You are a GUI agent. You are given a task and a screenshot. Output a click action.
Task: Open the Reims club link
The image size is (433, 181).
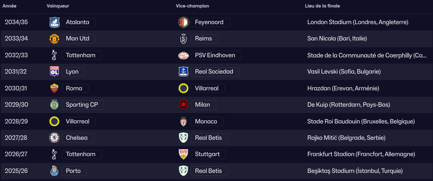click(x=204, y=39)
